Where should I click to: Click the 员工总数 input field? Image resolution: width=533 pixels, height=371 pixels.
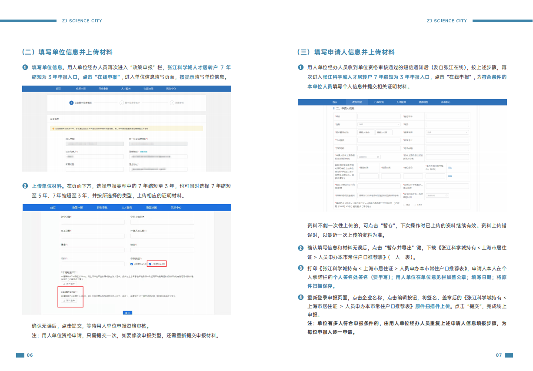[93, 236]
